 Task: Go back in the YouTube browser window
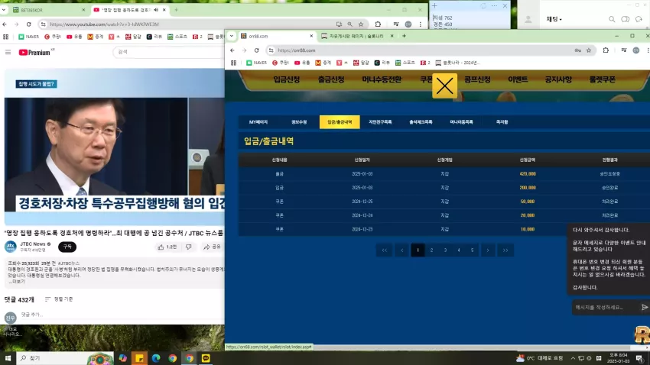5,24
